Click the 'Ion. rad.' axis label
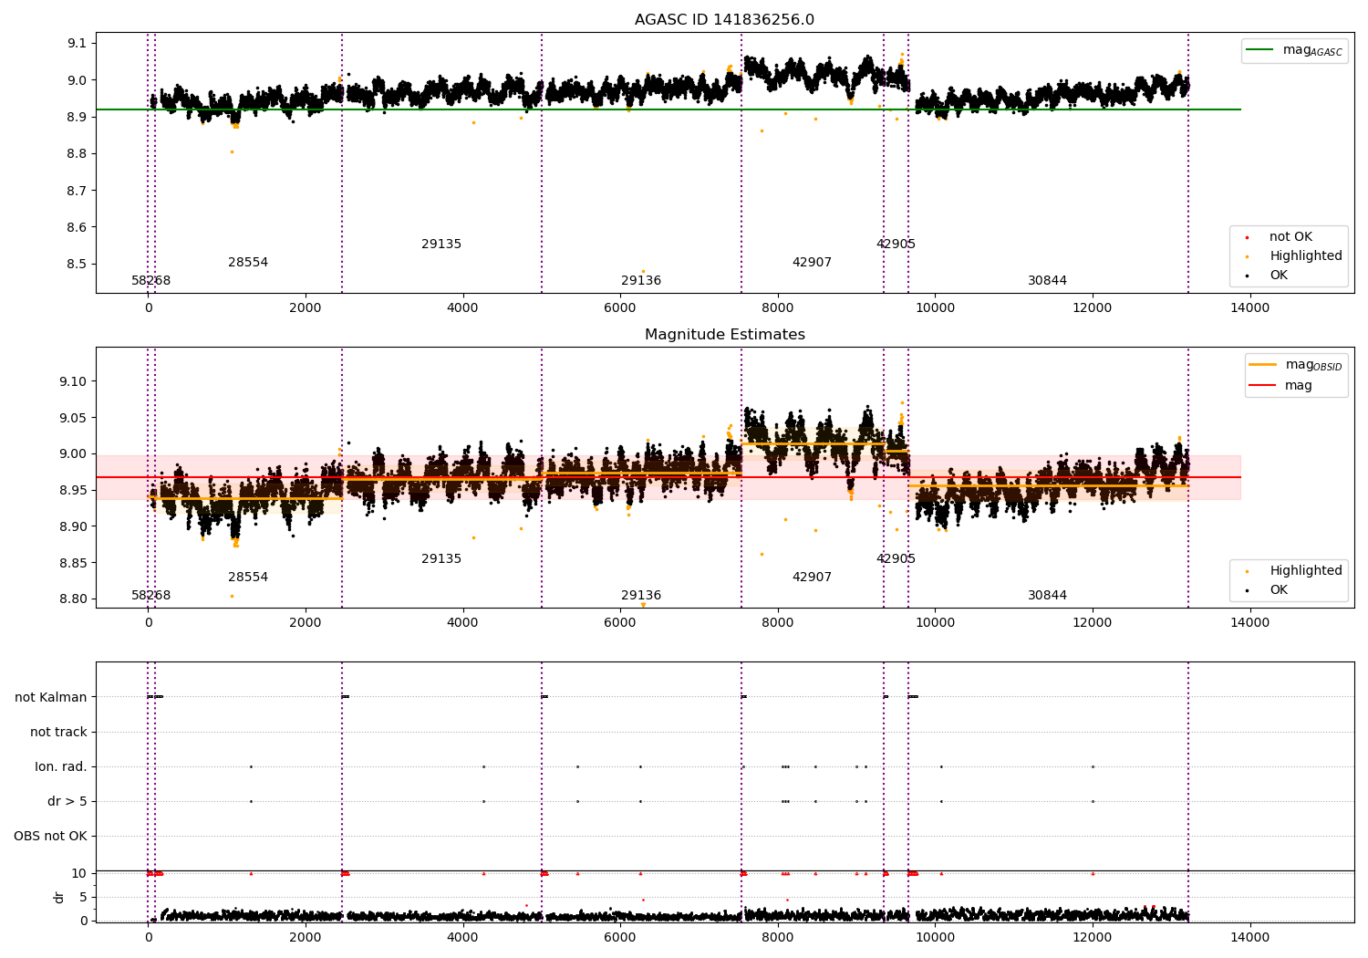Screen dimensions: 1368x958 (x=61, y=766)
